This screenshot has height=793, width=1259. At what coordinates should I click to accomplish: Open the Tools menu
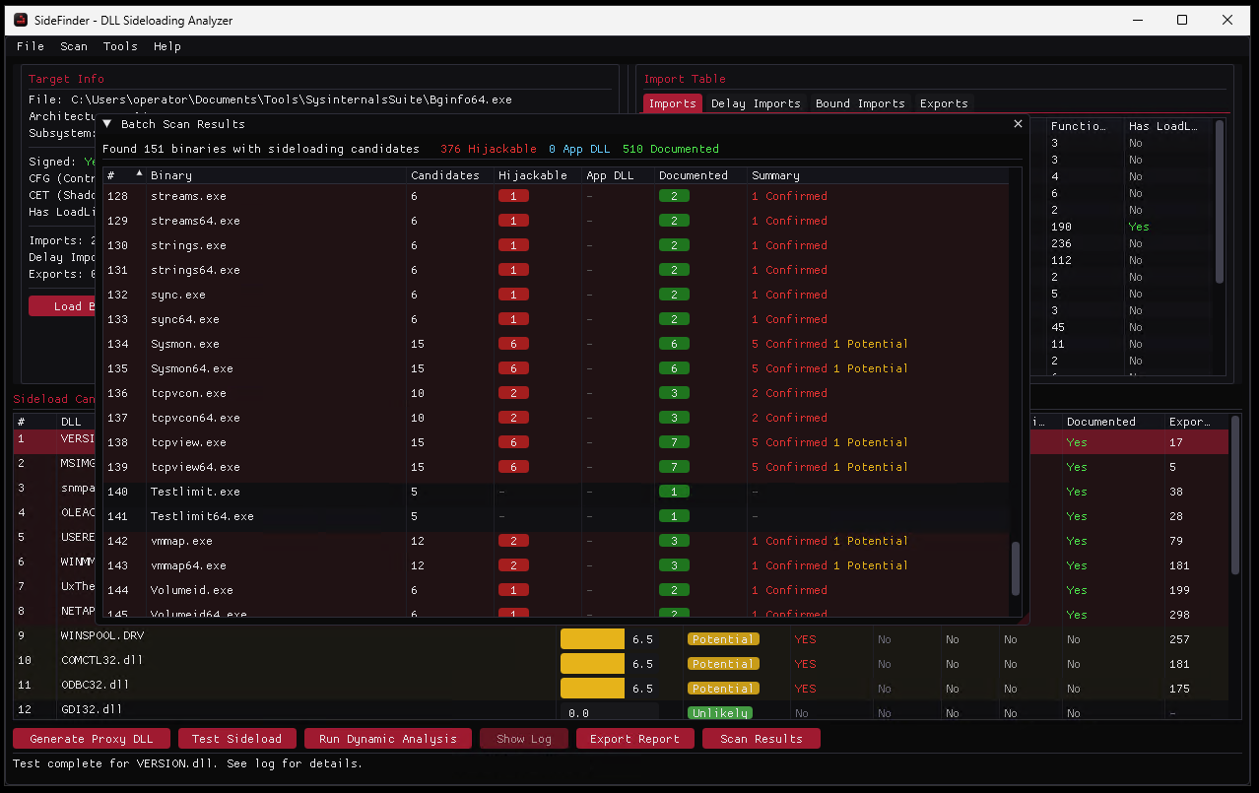[x=120, y=46]
